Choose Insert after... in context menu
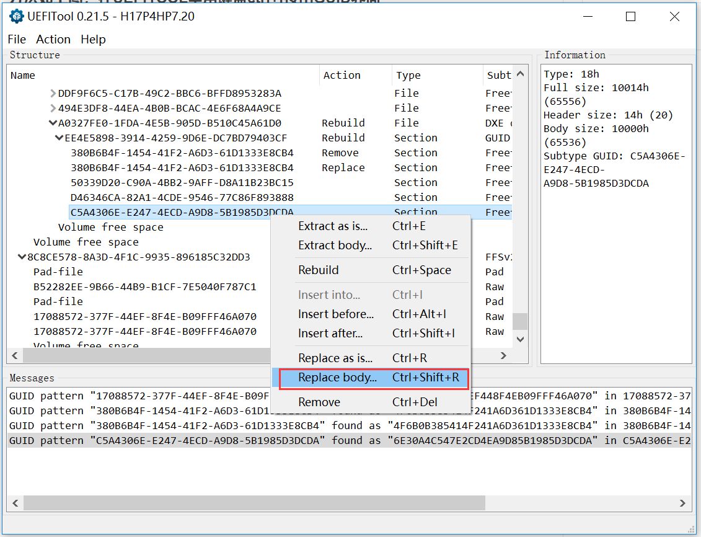The image size is (701, 537). pos(371,334)
